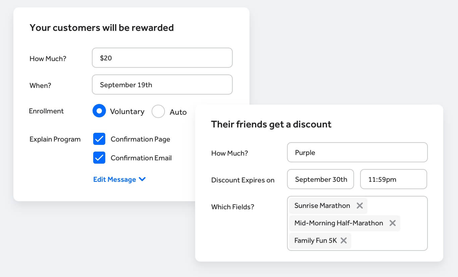The width and height of the screenshot is (458, 277).
Task: Remove the Family Fun 5K tag
Action: click(343, 240)
